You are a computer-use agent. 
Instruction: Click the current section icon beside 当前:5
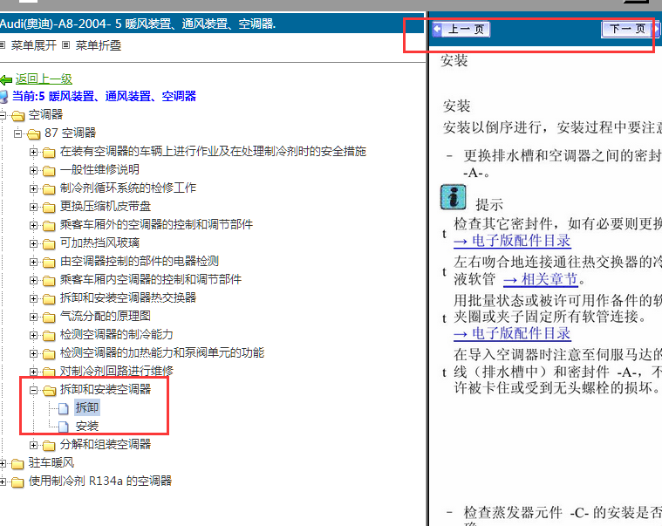(x=3, y=97)
